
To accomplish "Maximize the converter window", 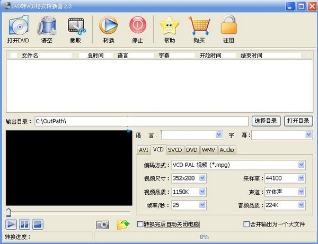I will point(301,6).
